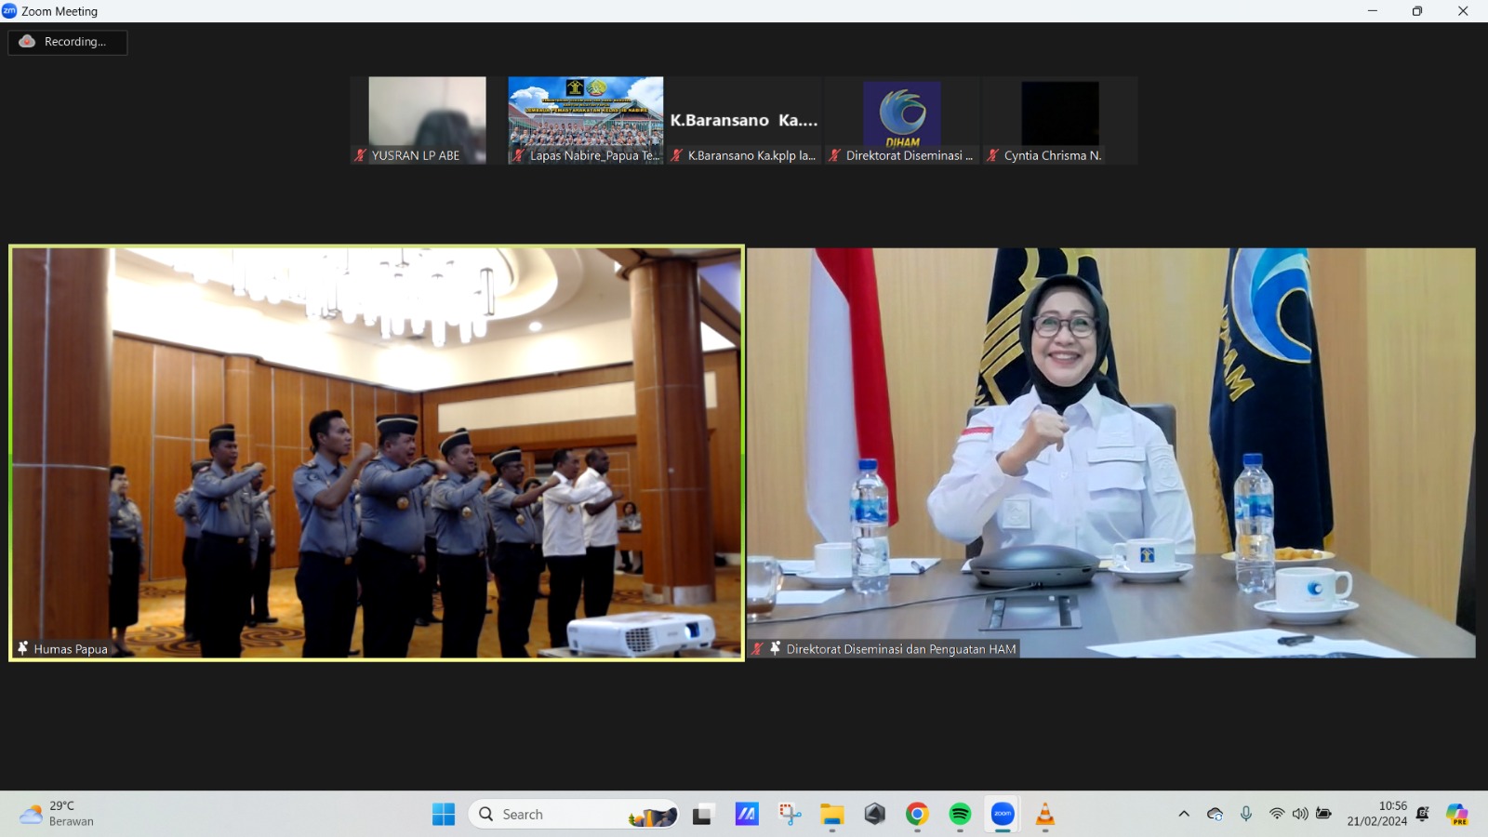Open File Explorer from the taskbar
The height and width of the screenshot is (837, 1488).
coord(831,815)
